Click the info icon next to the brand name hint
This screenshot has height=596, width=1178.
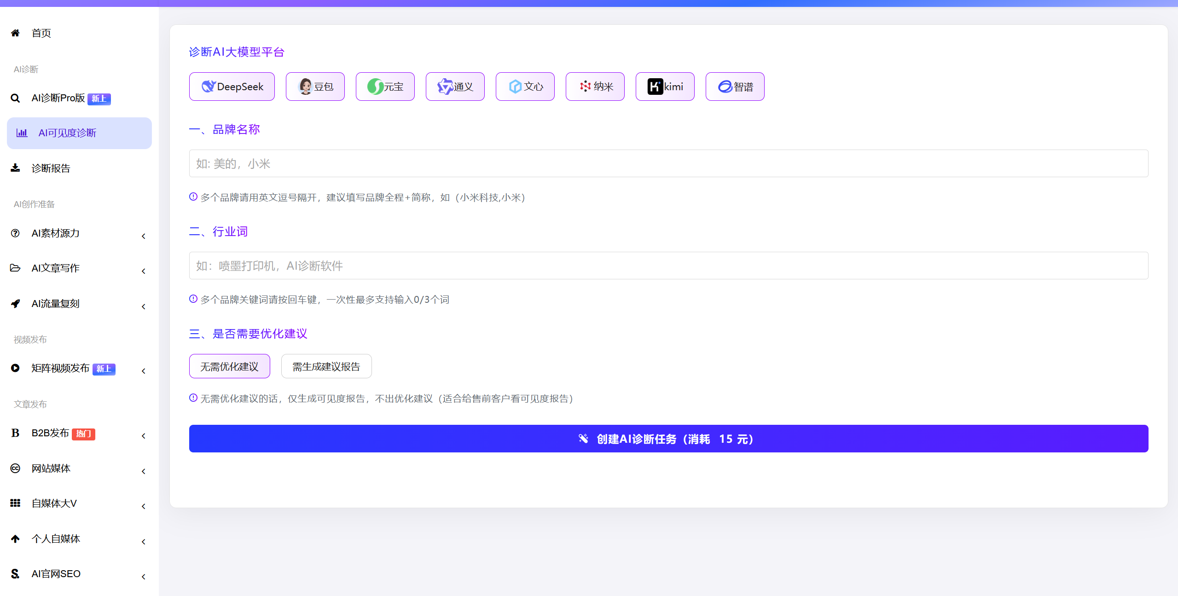point(193,197)
